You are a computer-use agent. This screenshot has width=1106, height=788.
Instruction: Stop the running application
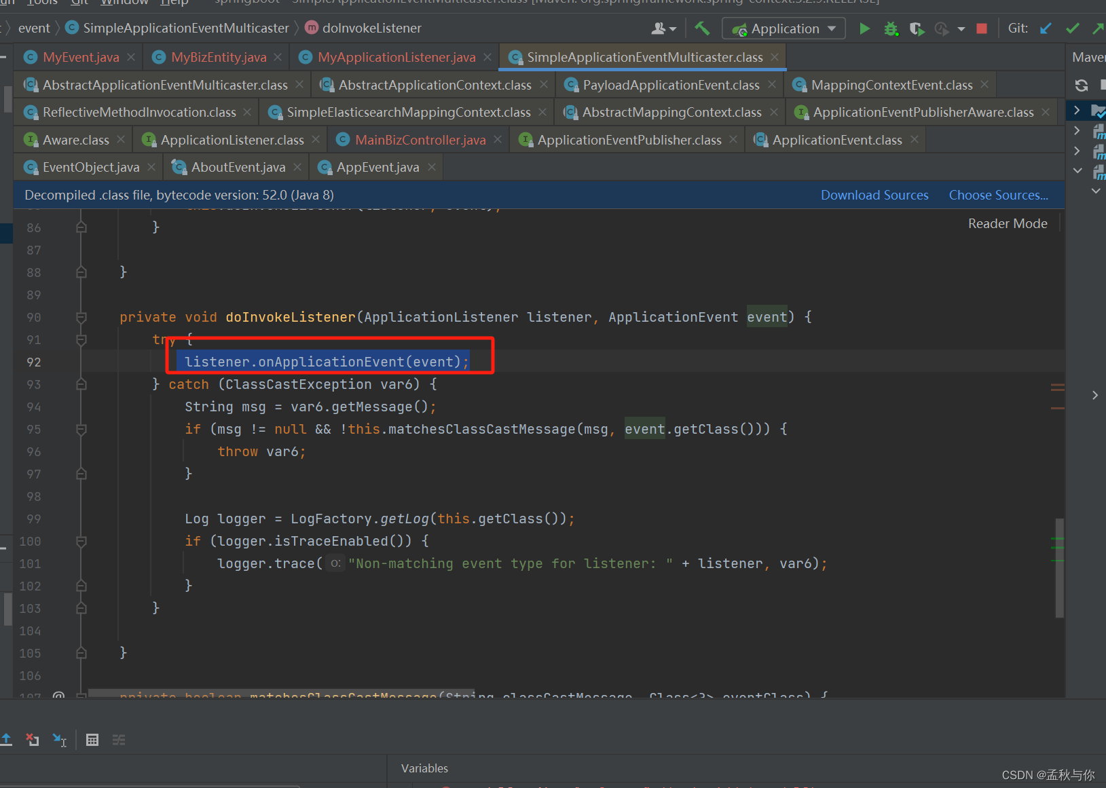(981, 28)
